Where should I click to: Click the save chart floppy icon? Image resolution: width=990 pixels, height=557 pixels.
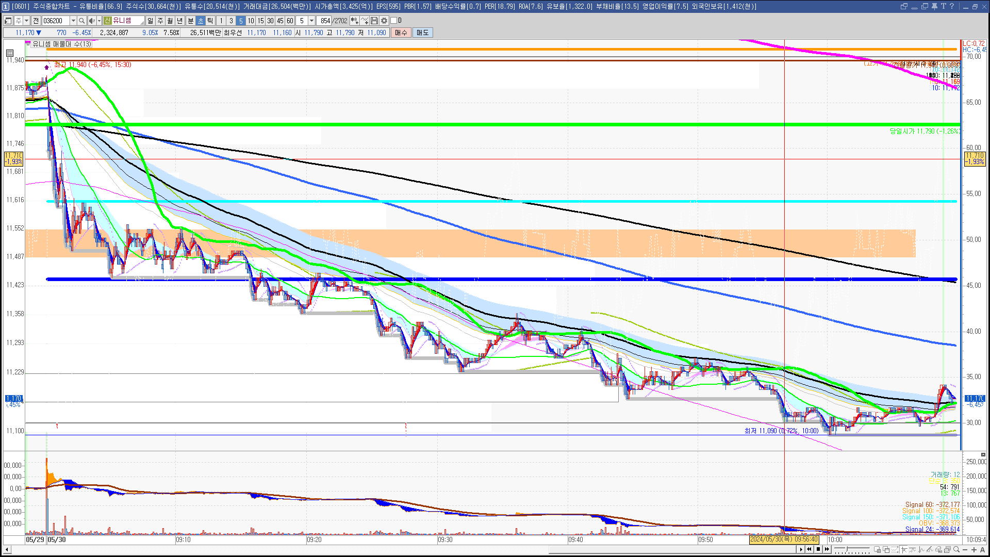pyautogui.click(x=374, y=21)
